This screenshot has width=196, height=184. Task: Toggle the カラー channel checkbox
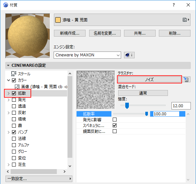(x=14, y=80)
